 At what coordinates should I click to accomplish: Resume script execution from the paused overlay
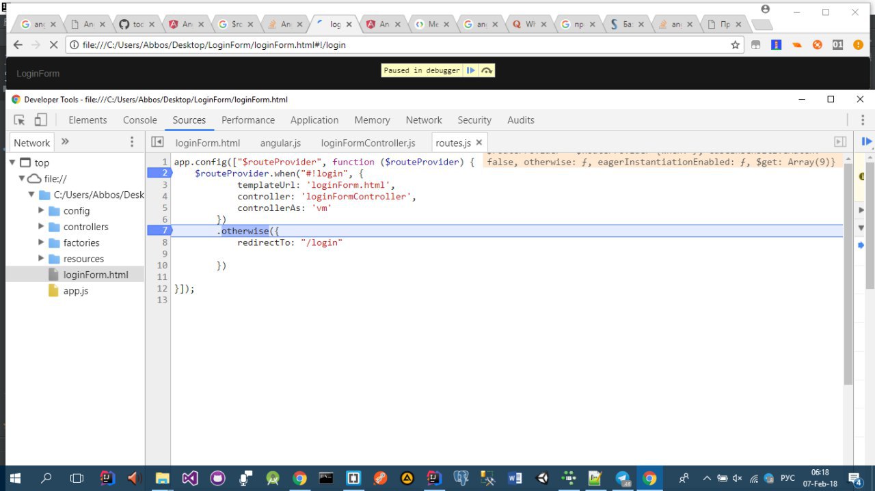pos(471,70)
